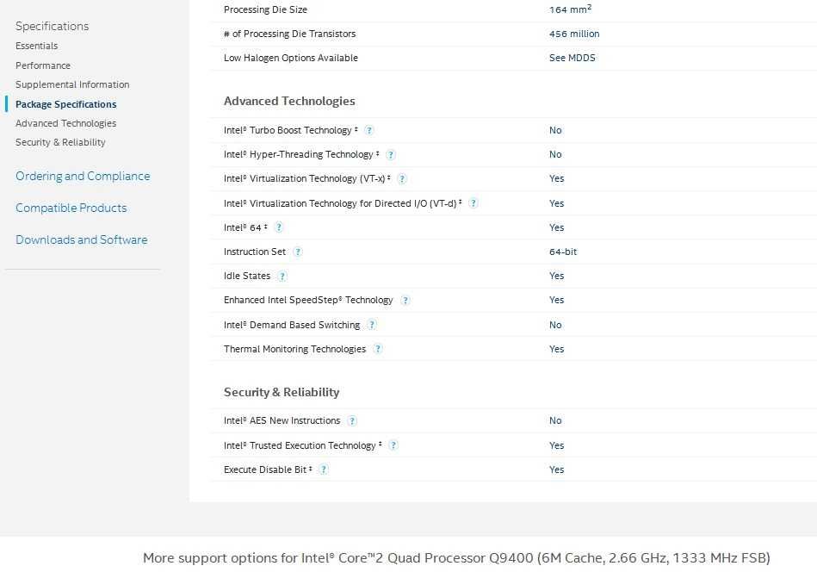Show Idle States help tooltip icon
The image size is (817, 572).
pos(282,277)
